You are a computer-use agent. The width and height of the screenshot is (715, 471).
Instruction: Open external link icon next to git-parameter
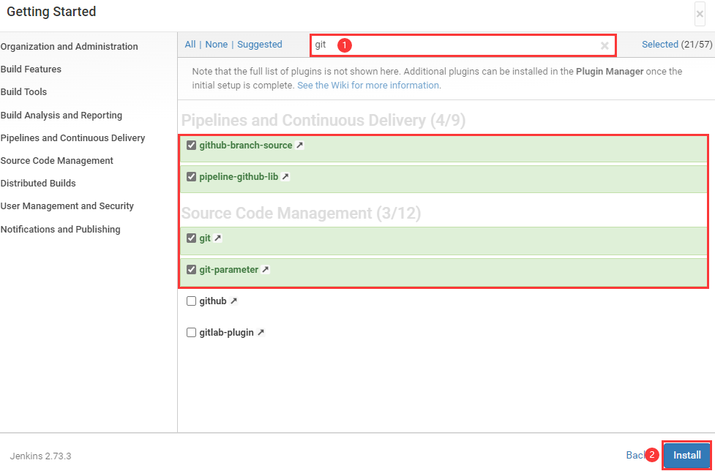[x=266, y=270]
